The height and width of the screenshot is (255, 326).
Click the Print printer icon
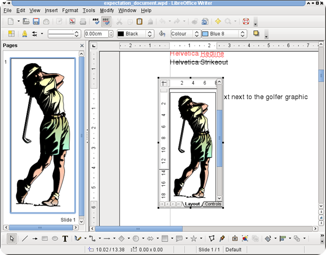pyautogui.click(x=83, y=21)
